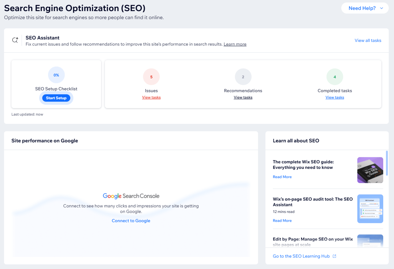Click the external link icon by Learning Hub

coord(334,256)
